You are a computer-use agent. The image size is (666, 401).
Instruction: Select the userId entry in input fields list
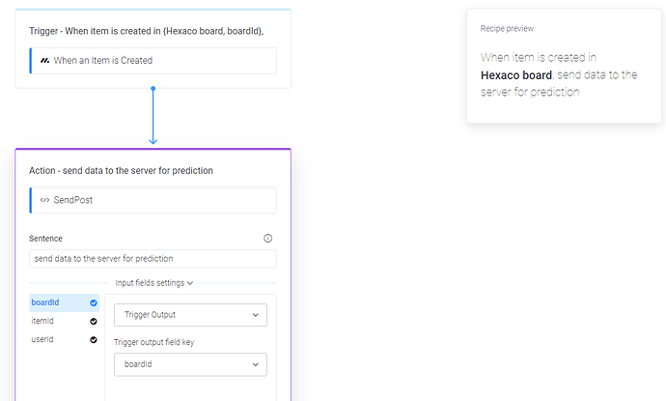43,339
